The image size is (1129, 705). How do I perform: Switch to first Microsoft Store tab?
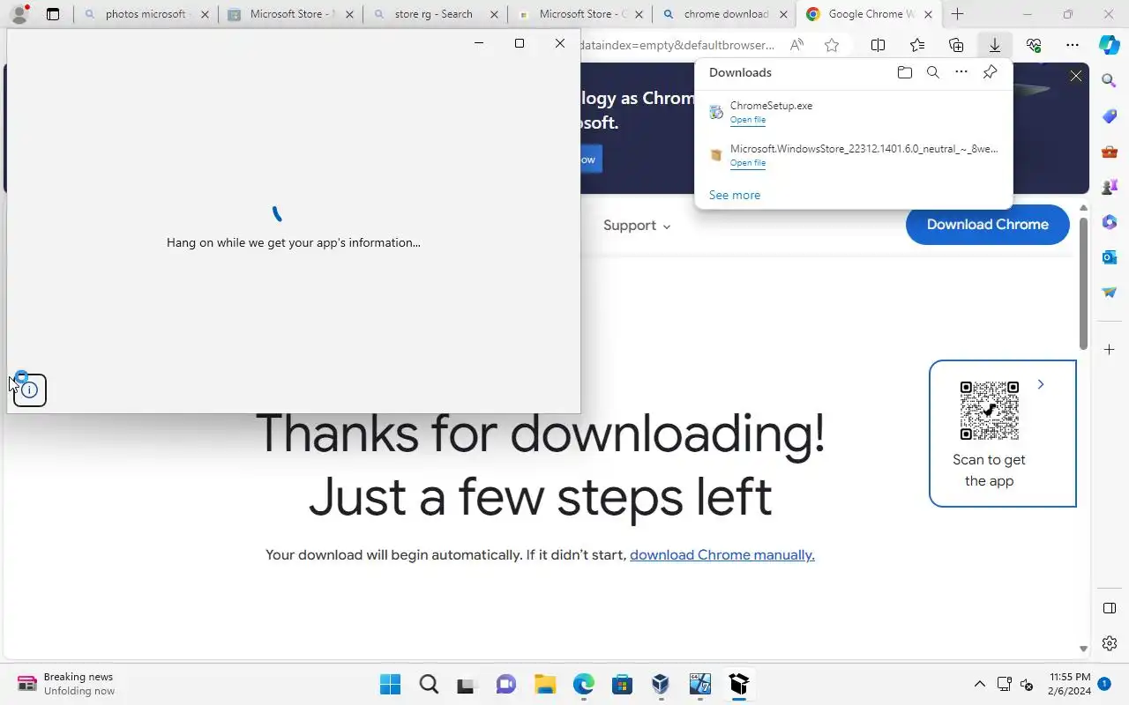tap(290, 14)
